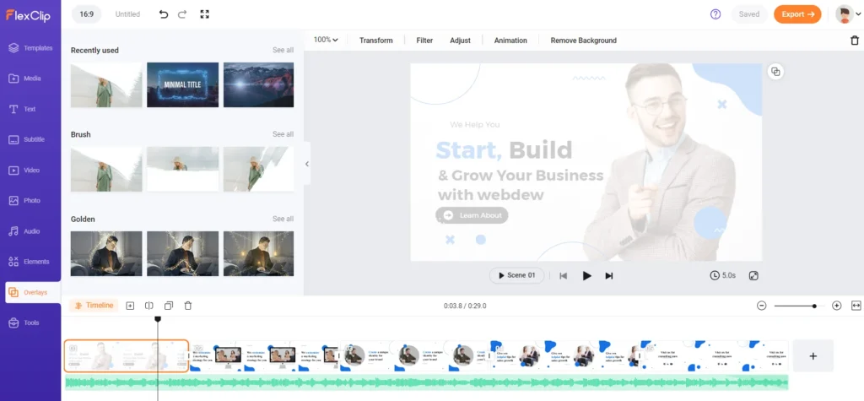Collapse the overlays side panel arrow

307,164
